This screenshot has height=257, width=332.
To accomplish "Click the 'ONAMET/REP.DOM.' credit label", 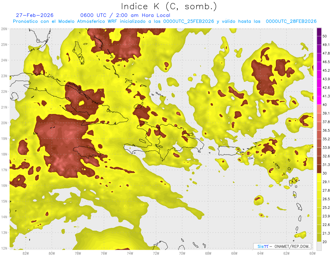I will [x=292, y=246].
